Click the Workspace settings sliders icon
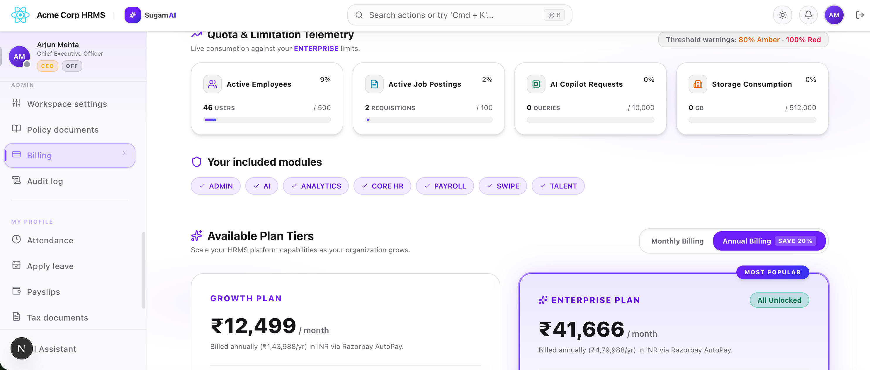The image size is (870, 370). point(16,103)
